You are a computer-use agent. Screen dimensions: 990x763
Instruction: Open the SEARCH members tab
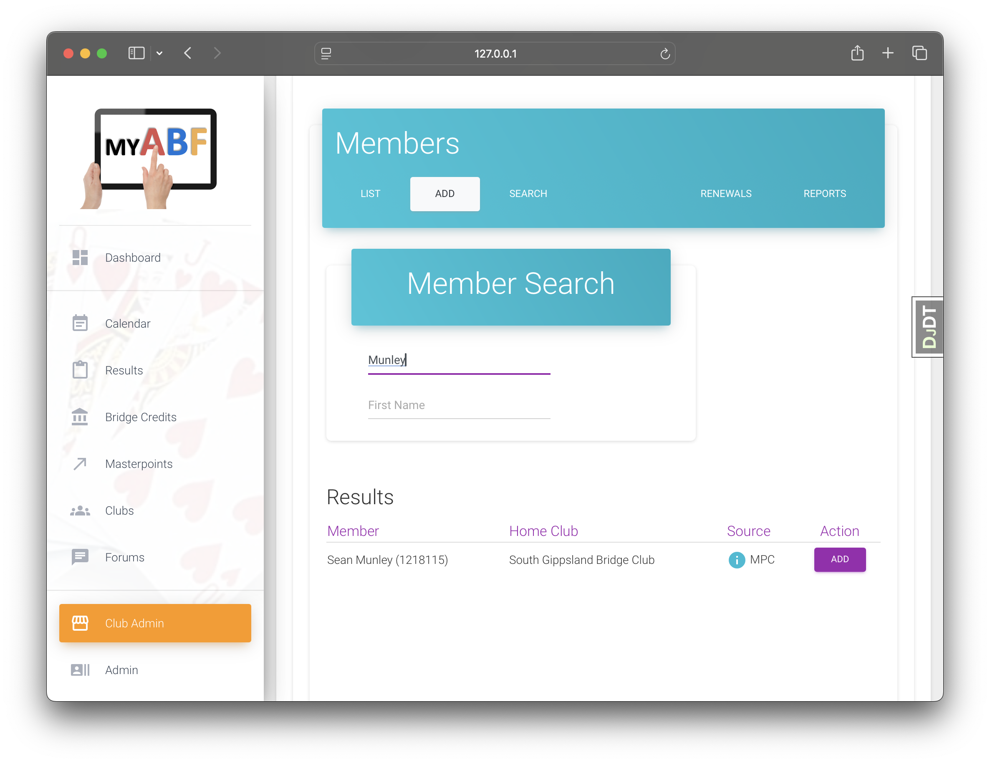[x=528, y=194]
